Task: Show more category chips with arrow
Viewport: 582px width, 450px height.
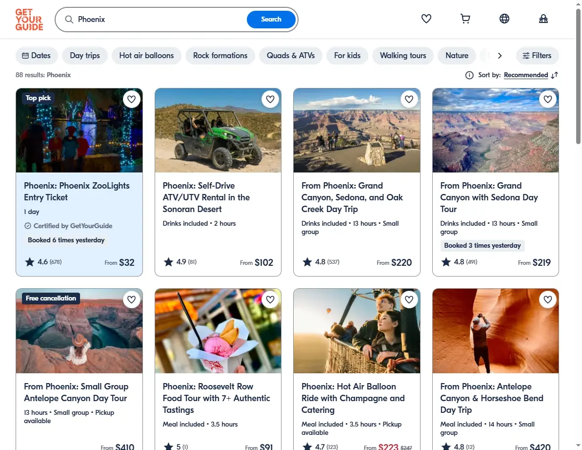Action: 500,55
